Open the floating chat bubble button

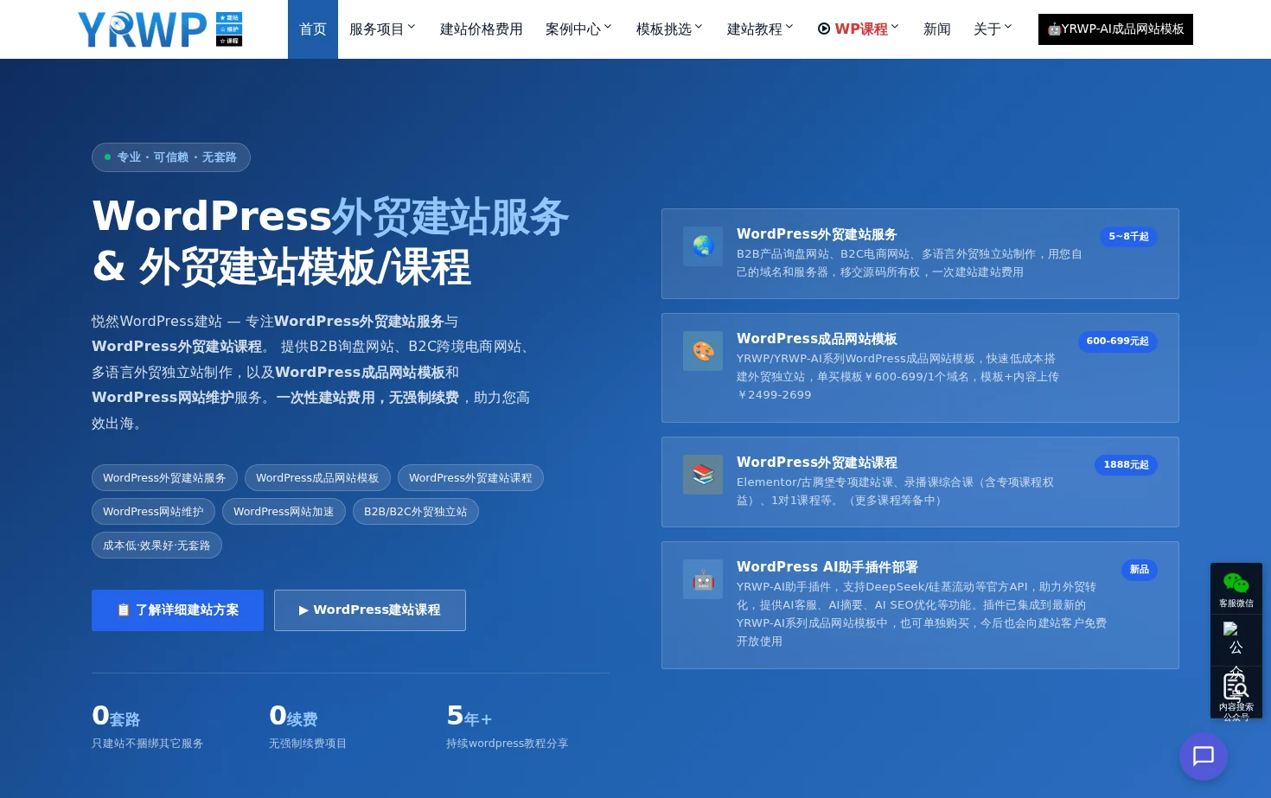click(x=1204, y=757)
